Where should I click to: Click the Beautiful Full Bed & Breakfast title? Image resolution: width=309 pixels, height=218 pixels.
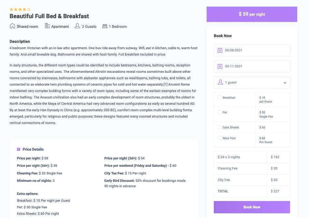(x=49, y=16)
